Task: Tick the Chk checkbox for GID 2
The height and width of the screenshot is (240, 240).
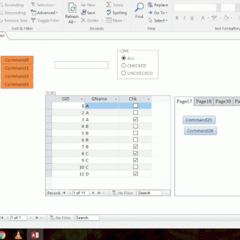Action: [136, 113]
